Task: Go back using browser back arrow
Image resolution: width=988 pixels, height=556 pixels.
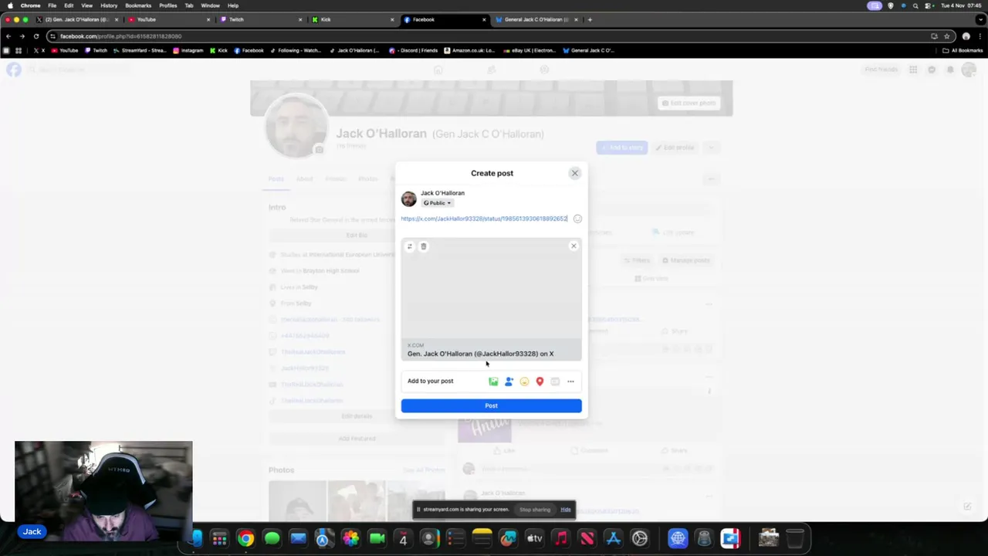Action: (x=8, y=36)
